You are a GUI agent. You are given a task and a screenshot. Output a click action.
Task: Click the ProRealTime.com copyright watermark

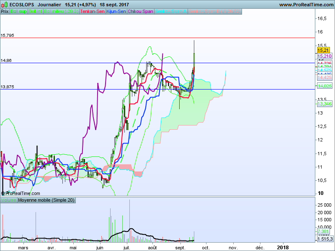[x=21, y=193]
